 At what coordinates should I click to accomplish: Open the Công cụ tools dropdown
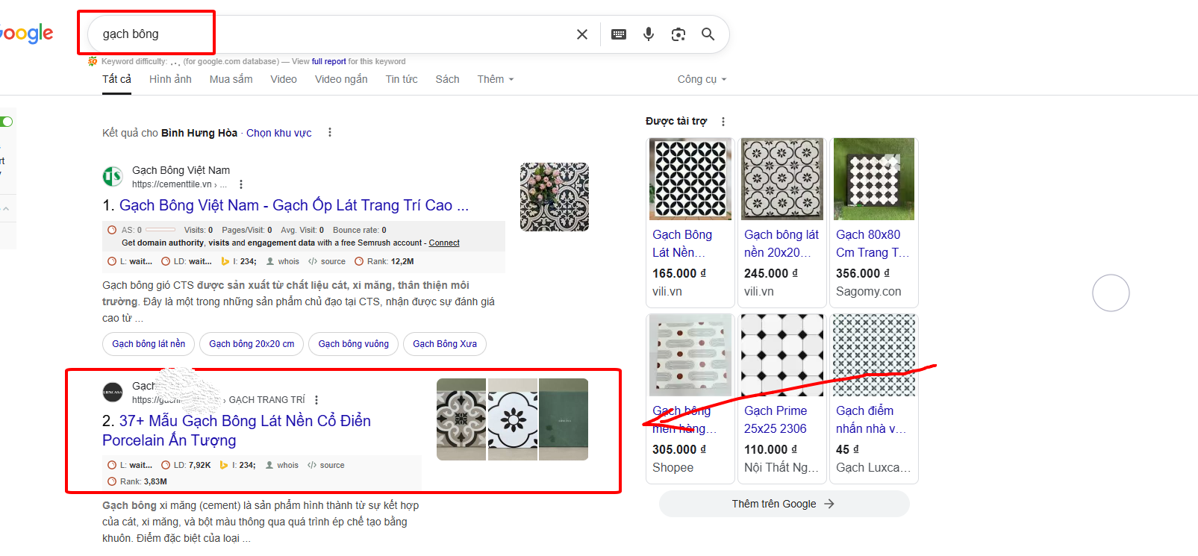point(701,79)
